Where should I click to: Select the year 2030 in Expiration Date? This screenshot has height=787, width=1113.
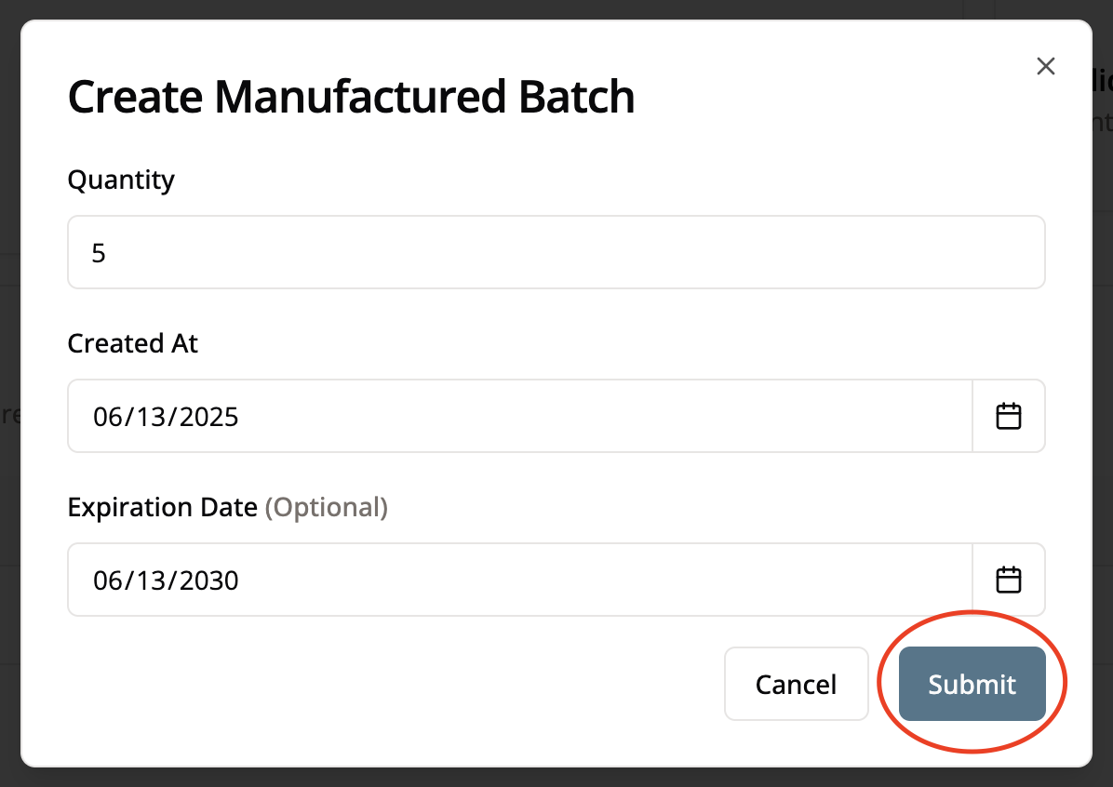[x=208, y=581]
